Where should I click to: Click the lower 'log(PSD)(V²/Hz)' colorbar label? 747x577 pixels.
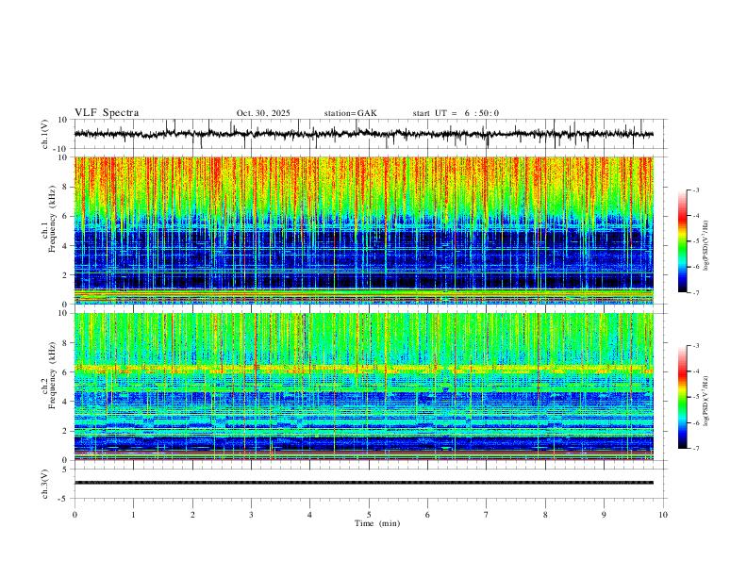(x=706, y=401)
